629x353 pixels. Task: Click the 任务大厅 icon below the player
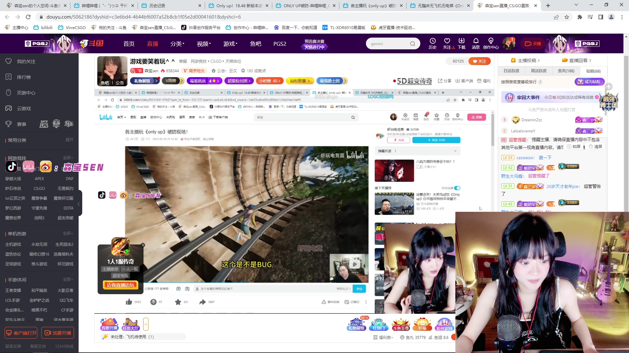click(x=131, y=324)
